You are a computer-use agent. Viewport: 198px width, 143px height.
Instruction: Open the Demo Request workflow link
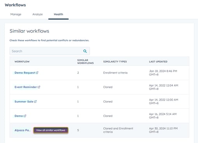coord(25,73)
